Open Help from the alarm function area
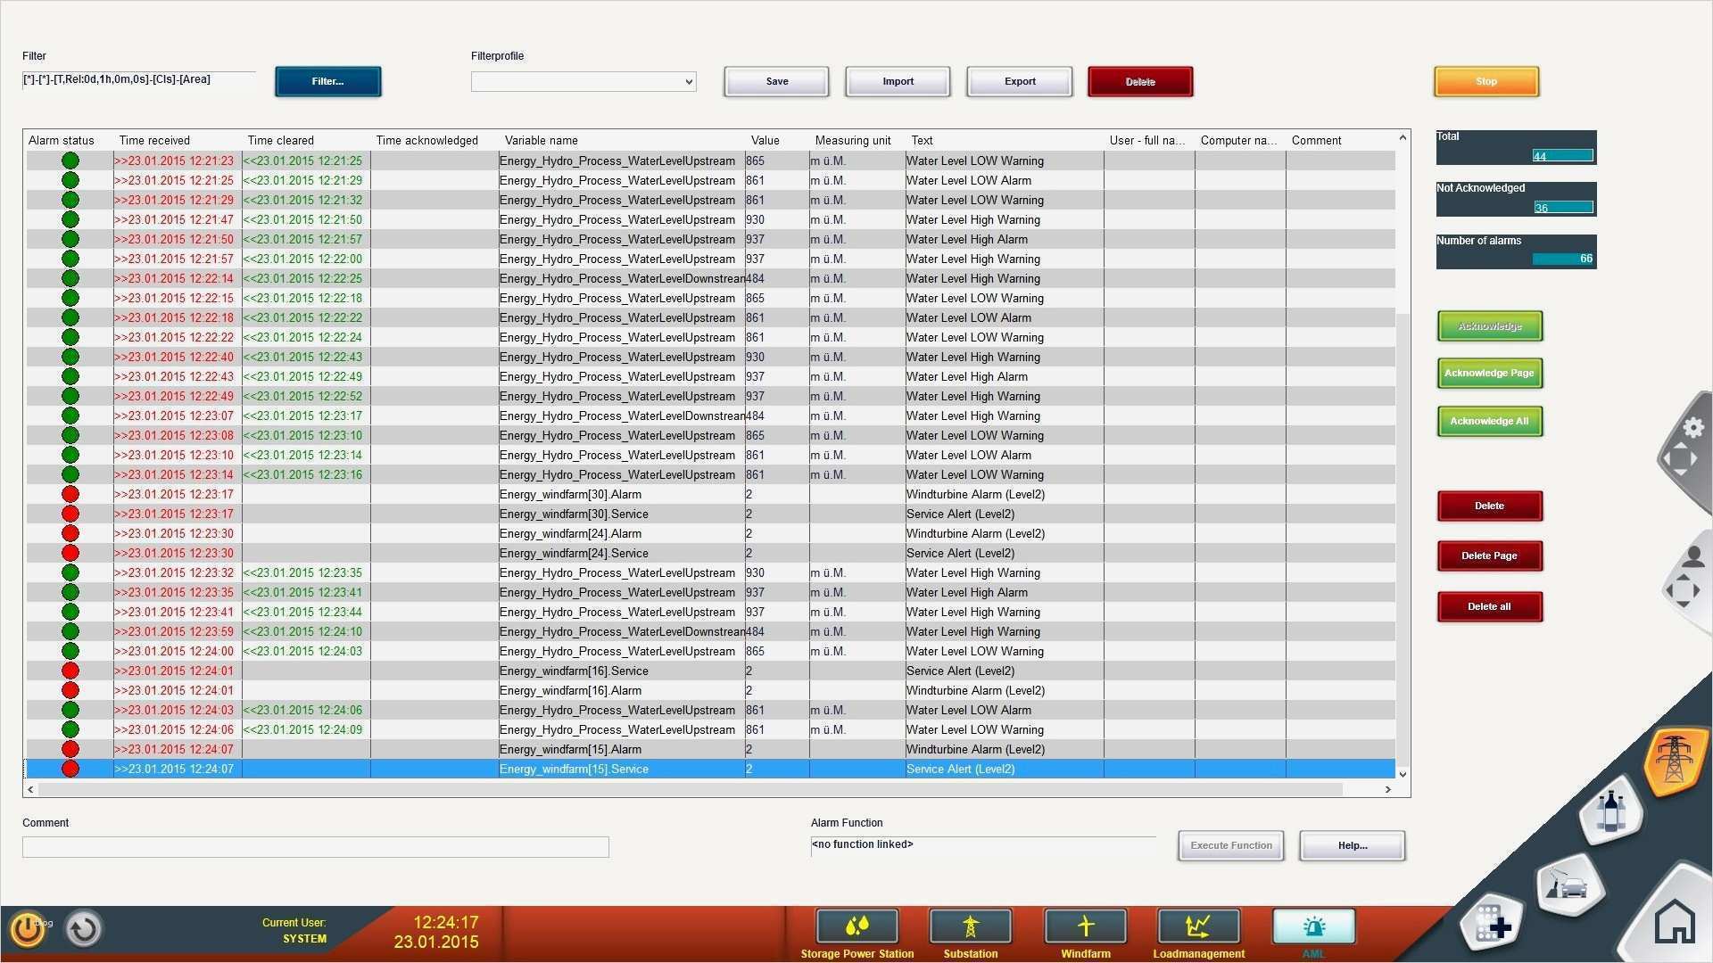 pyautogui.click(x=1351, y=845)
